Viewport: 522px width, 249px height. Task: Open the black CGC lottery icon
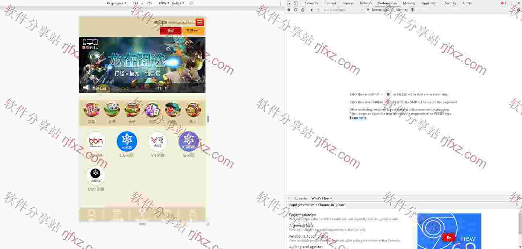pyautogui.click(x=96, y=175)
